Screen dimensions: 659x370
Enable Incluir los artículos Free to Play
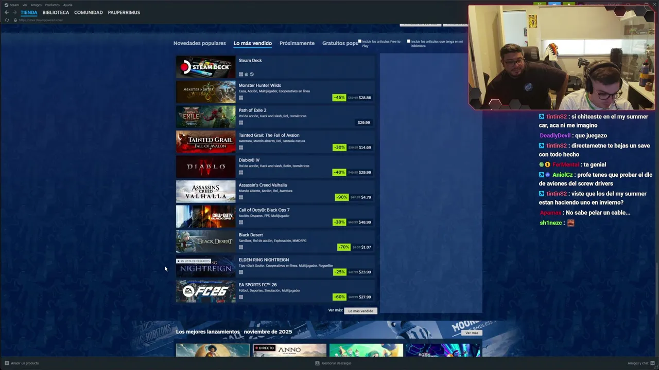[x=360, y=42]
